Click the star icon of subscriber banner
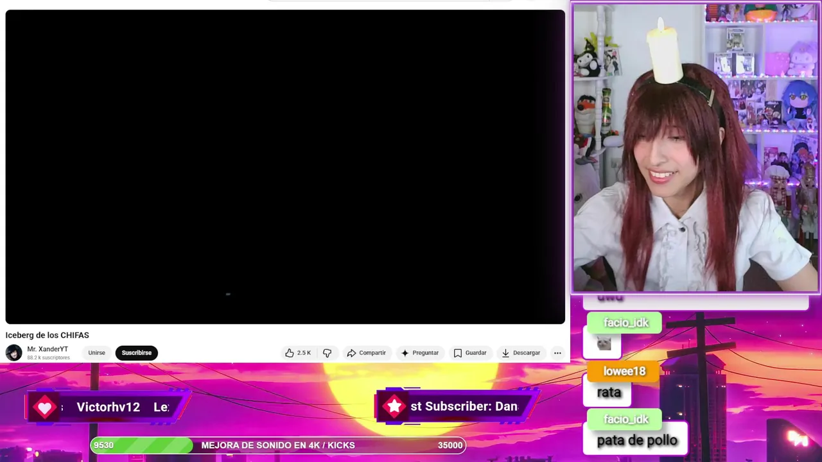The image size is (822, 462). click(x=394, y=406)
